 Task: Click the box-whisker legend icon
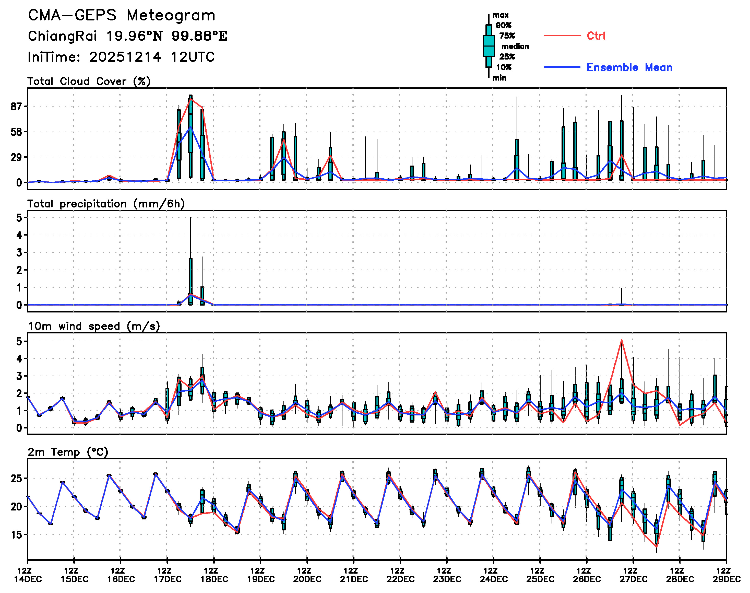489,46
